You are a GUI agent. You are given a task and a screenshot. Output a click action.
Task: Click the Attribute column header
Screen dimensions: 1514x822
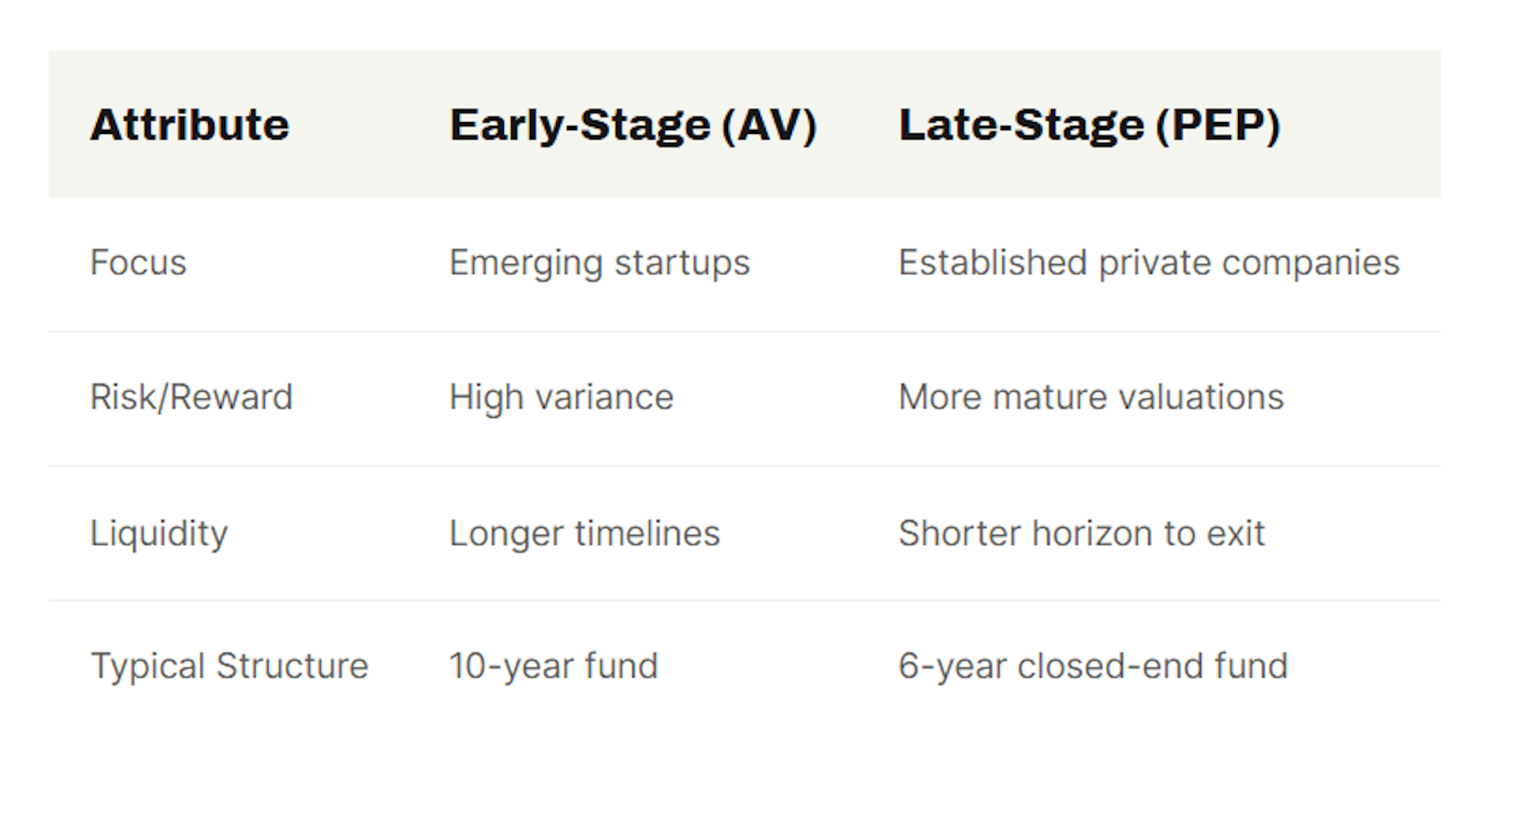click(189, 125)
